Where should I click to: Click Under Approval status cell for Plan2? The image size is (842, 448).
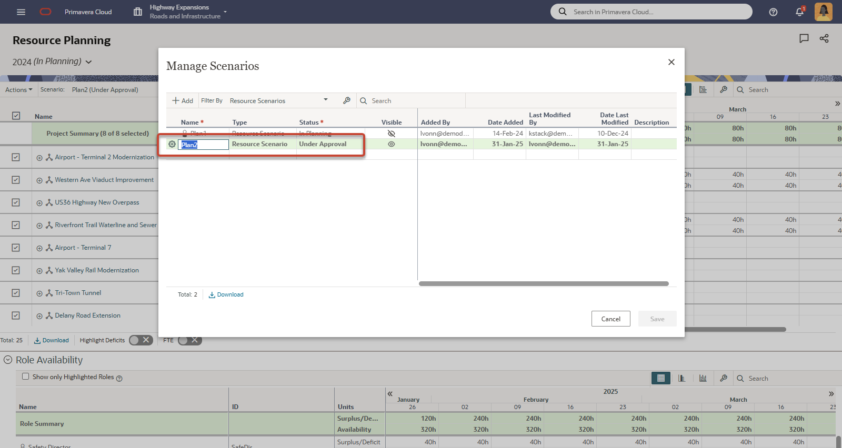point(329,144)
